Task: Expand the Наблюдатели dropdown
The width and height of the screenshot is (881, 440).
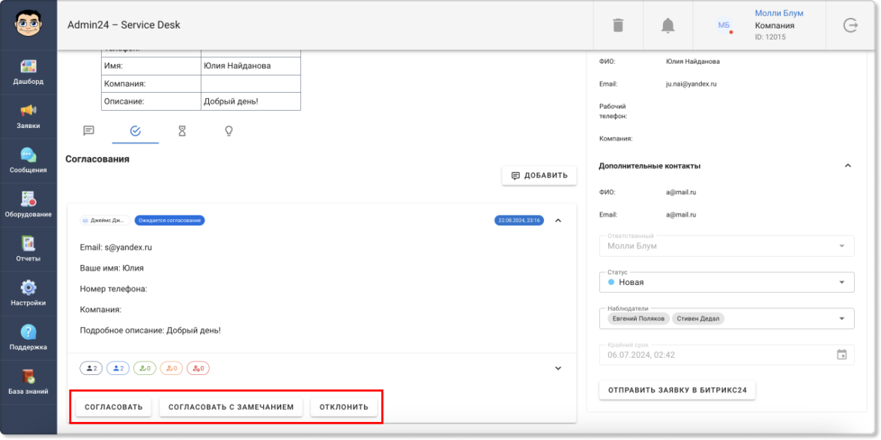Action: pyautogui.click(x=842, y=319)
